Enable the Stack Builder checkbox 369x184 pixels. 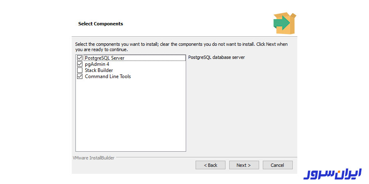(80, 70)
